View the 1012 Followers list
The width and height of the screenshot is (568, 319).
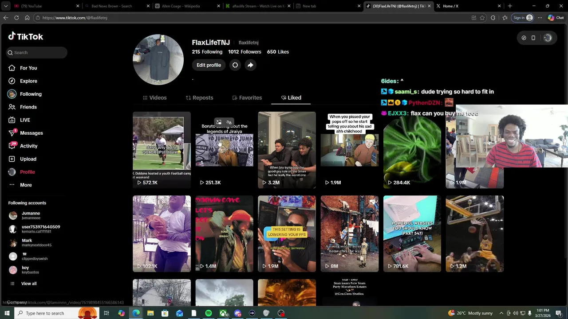click(245, 52)
